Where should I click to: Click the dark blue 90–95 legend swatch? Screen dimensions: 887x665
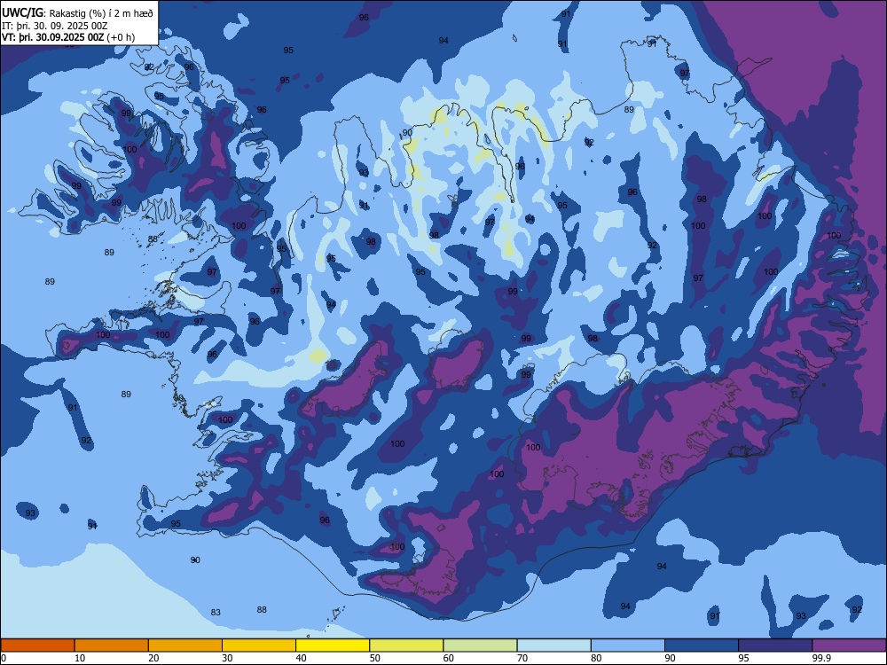click(702, 645)
